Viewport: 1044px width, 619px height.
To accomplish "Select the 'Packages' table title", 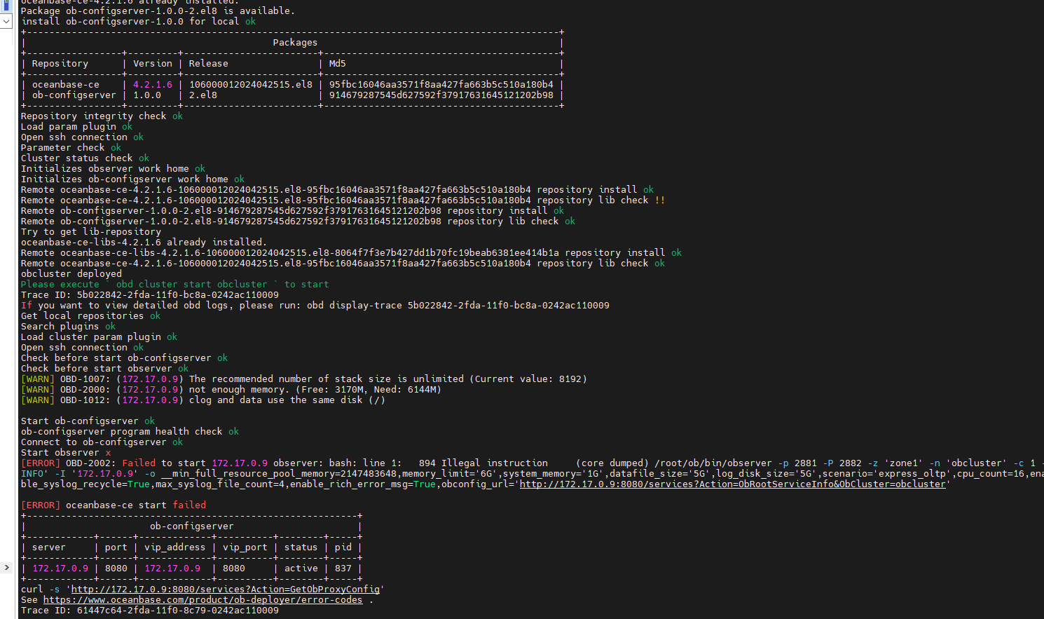I will coord(295,43).
